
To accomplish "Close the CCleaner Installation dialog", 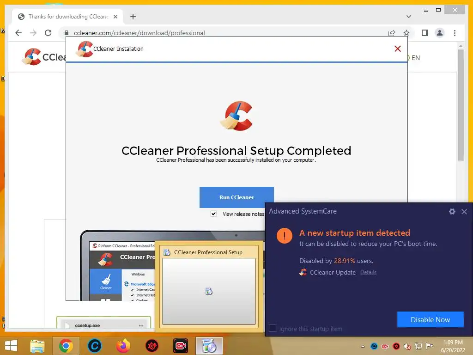I will (398, 49).
